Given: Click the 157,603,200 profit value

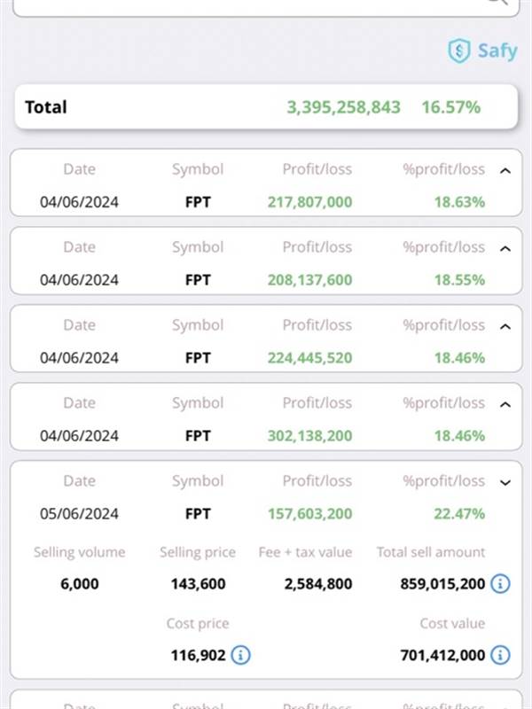Looking at the screenshot, I should (309, 514).
